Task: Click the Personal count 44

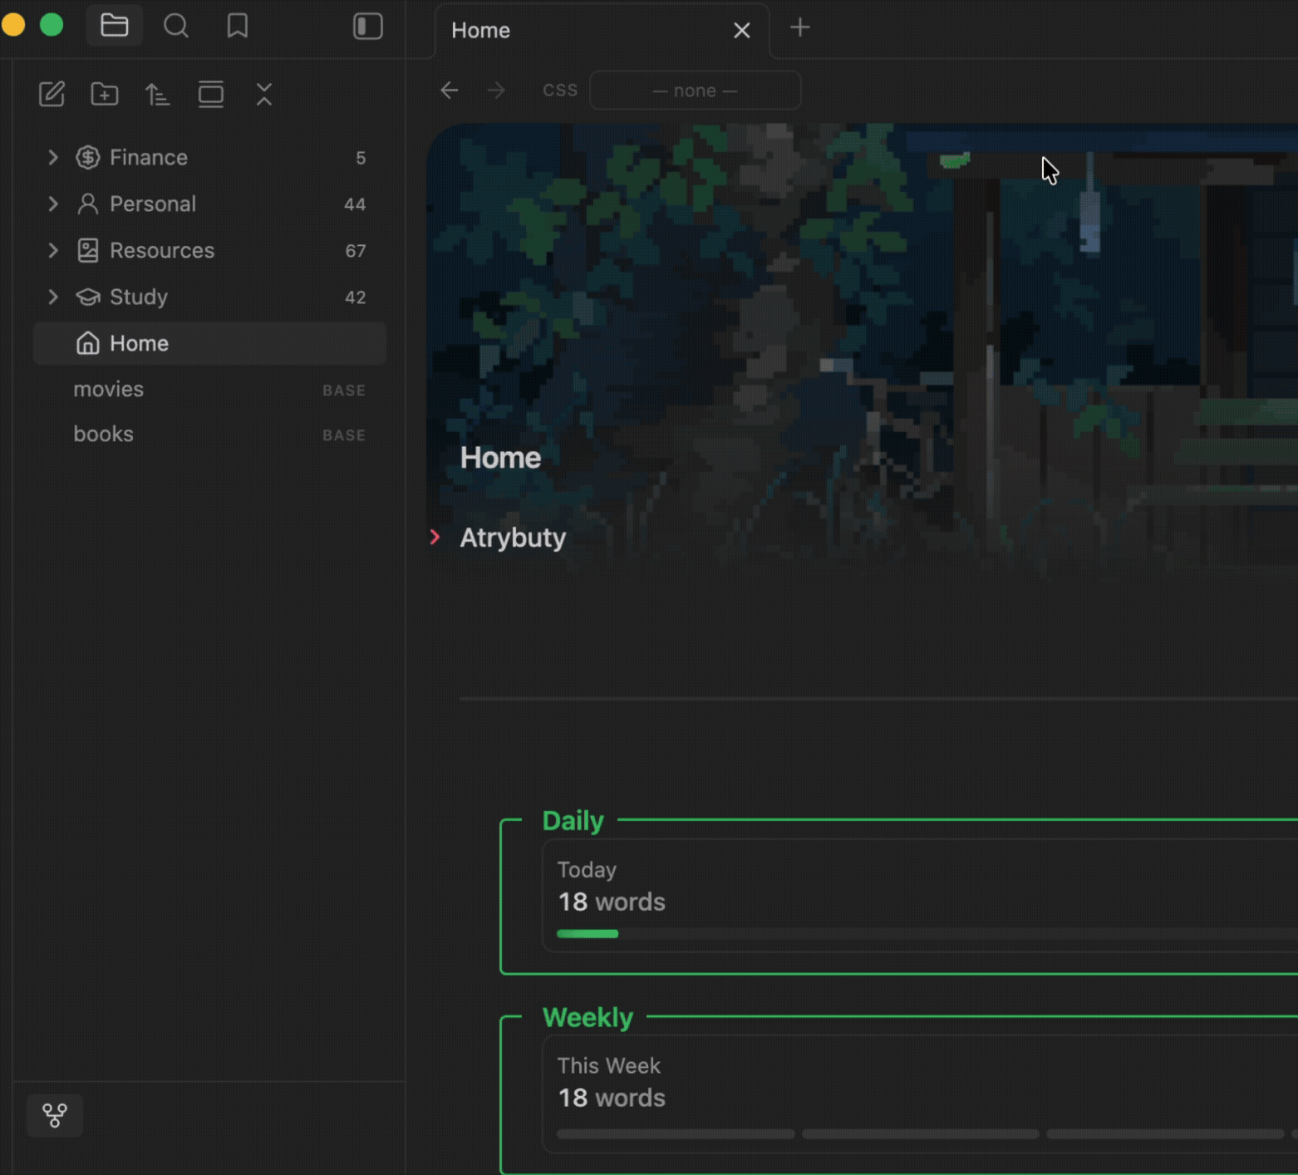Action: (x=355, y=204)
